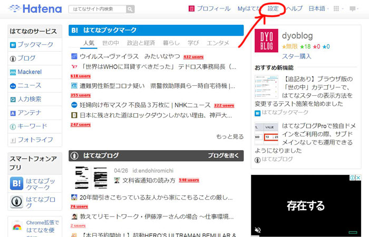Viewport: 369px width, 237px height.
Task: Select the 学び tab
Action: point(193,43)
